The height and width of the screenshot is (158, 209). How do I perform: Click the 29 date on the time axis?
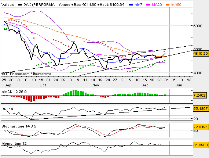(63, 80)
